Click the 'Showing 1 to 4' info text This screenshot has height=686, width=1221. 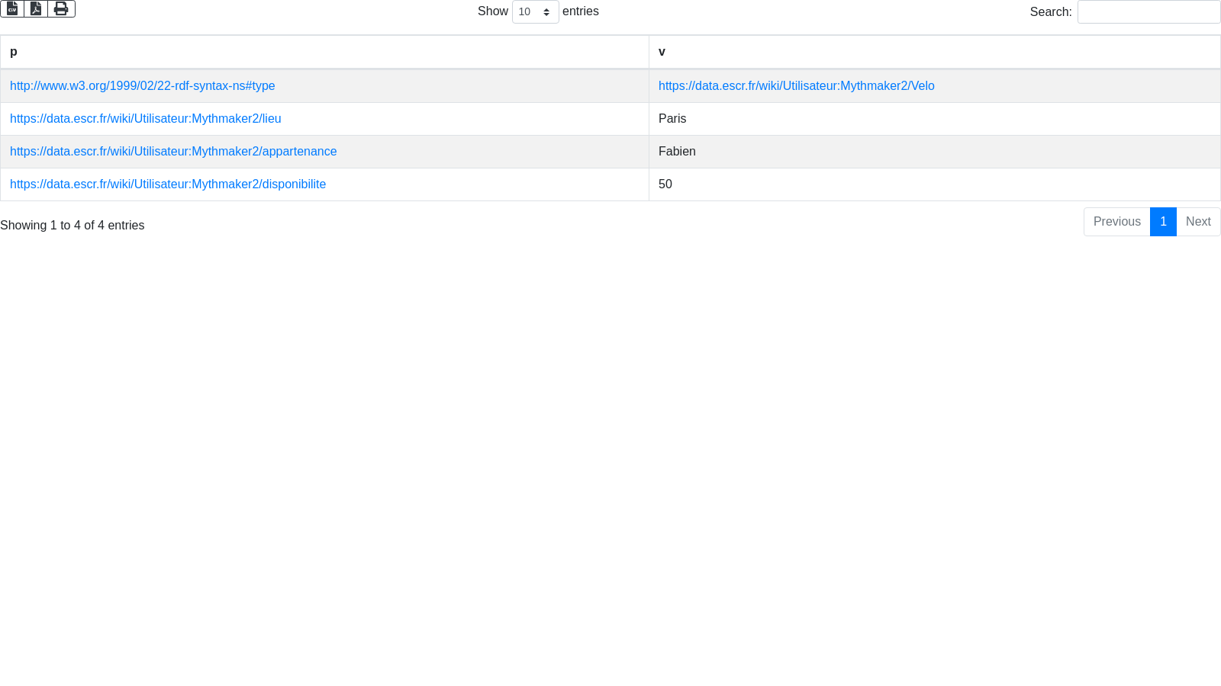pos(72,226)
